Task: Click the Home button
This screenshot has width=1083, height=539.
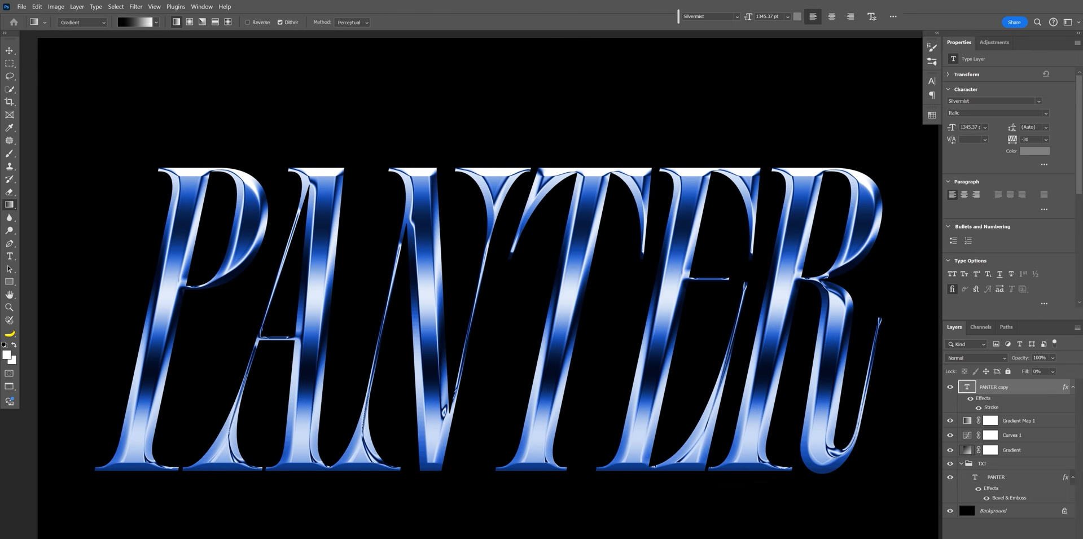Action: coord(14,22)
